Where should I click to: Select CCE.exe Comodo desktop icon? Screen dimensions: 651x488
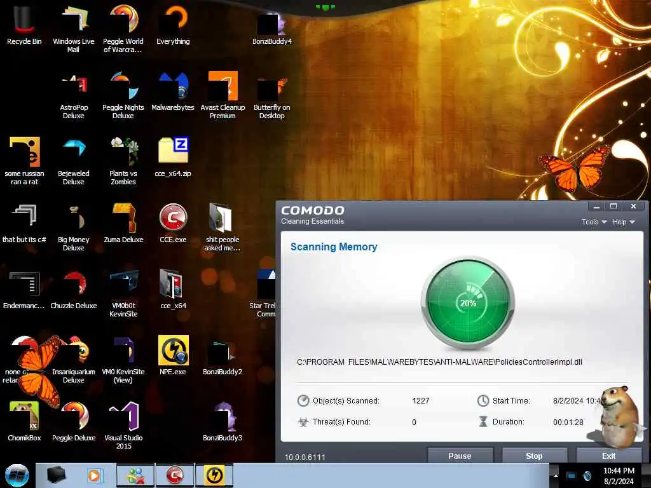point(173,223)
